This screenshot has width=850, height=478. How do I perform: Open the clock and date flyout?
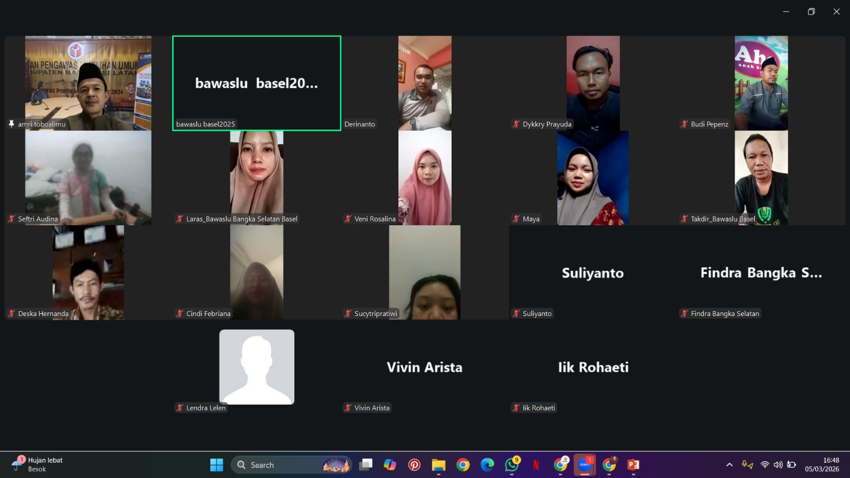(x=822, y=465)
